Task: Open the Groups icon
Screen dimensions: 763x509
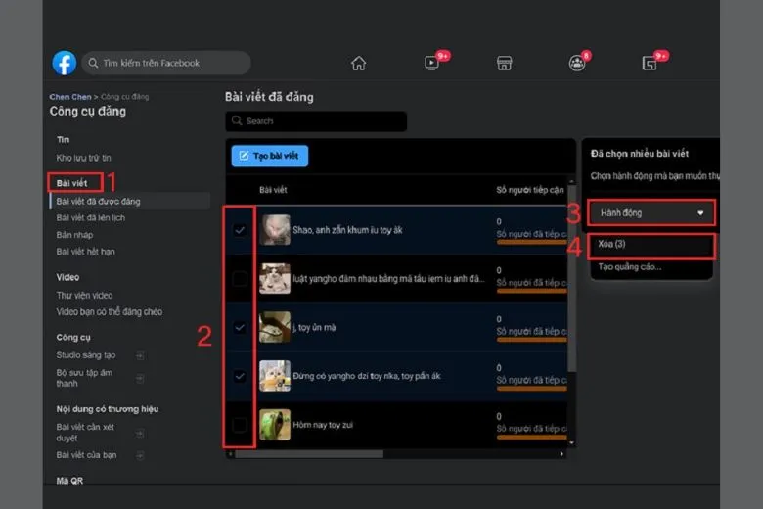Action: [577, 63]
